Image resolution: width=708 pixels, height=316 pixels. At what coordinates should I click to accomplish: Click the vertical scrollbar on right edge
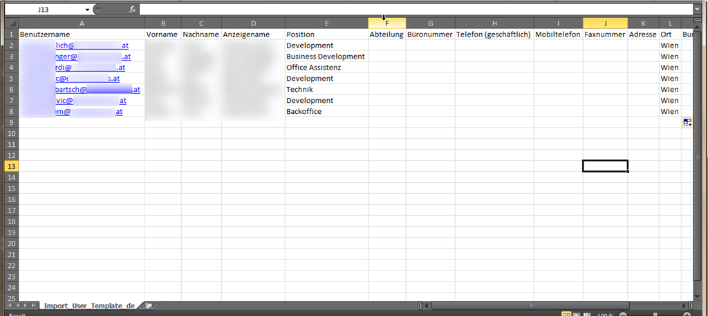(698, 158)
